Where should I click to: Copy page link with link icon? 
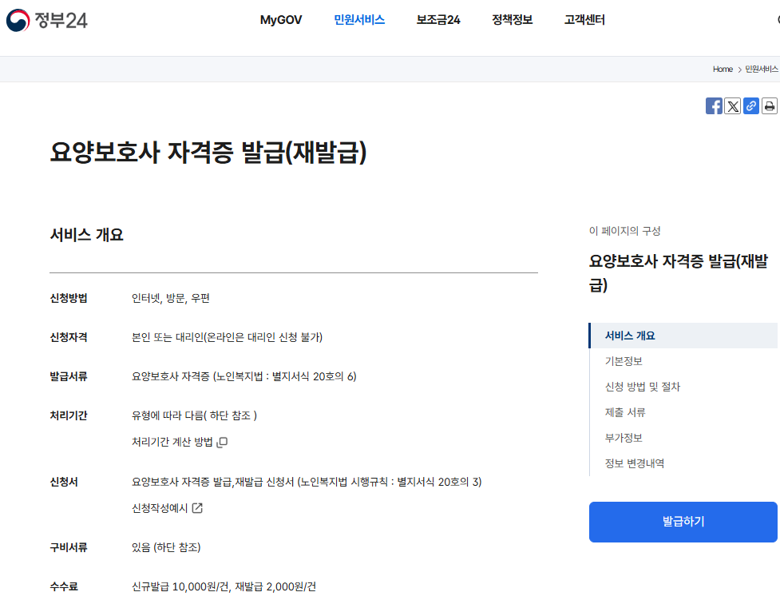coord(750,106)
